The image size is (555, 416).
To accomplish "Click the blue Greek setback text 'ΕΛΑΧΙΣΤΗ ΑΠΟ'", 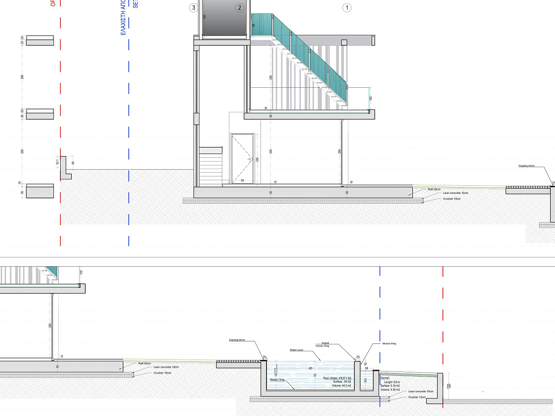I will 123,18.
